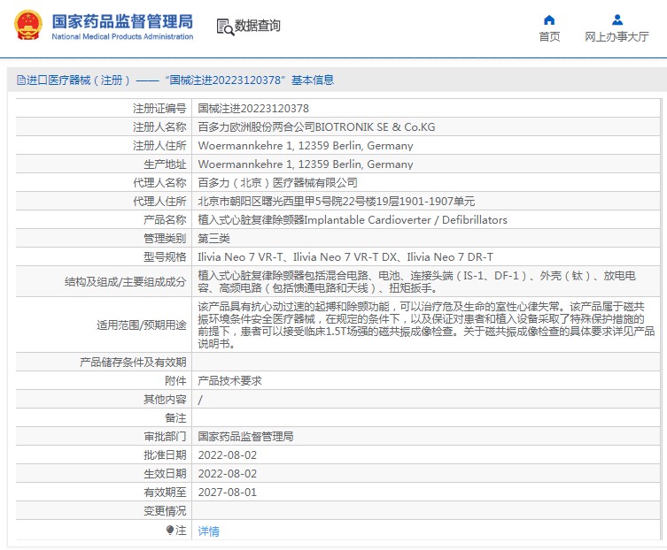Select registration number 国械注进20223120378 cell
Screen dimensions: 667x550
pos(253,108)
